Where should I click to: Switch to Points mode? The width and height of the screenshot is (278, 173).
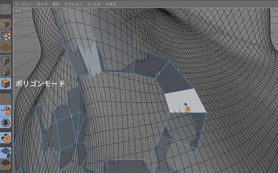click(6, 60)
